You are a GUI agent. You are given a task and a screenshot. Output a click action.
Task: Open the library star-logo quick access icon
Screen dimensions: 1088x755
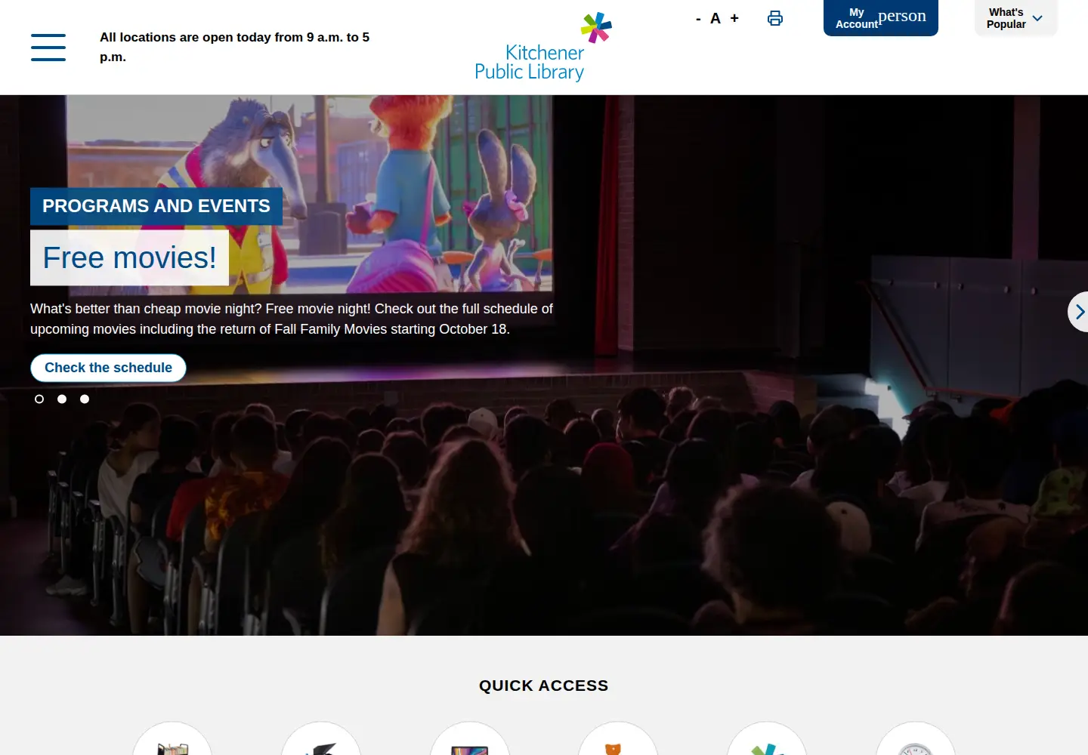(767, 739)
